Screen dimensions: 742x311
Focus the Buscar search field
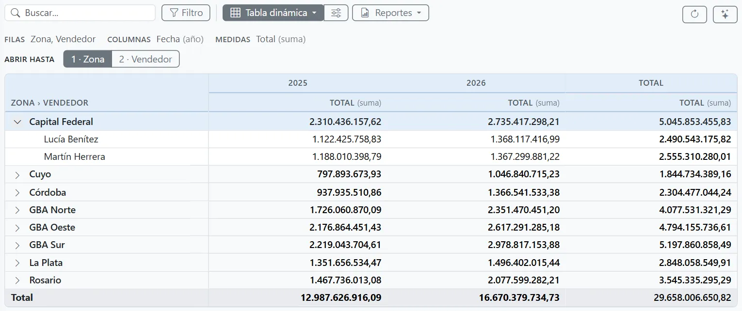tap(80, 13)
